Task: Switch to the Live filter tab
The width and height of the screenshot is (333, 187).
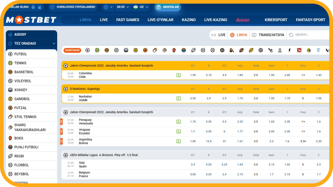Action: (x=219, y=35)
